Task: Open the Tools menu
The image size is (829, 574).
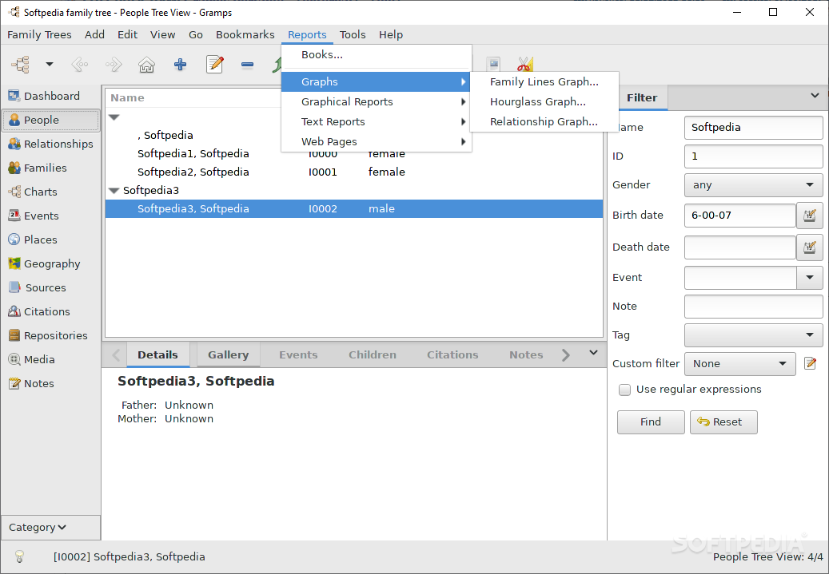Action: click(x=353, y=35)
